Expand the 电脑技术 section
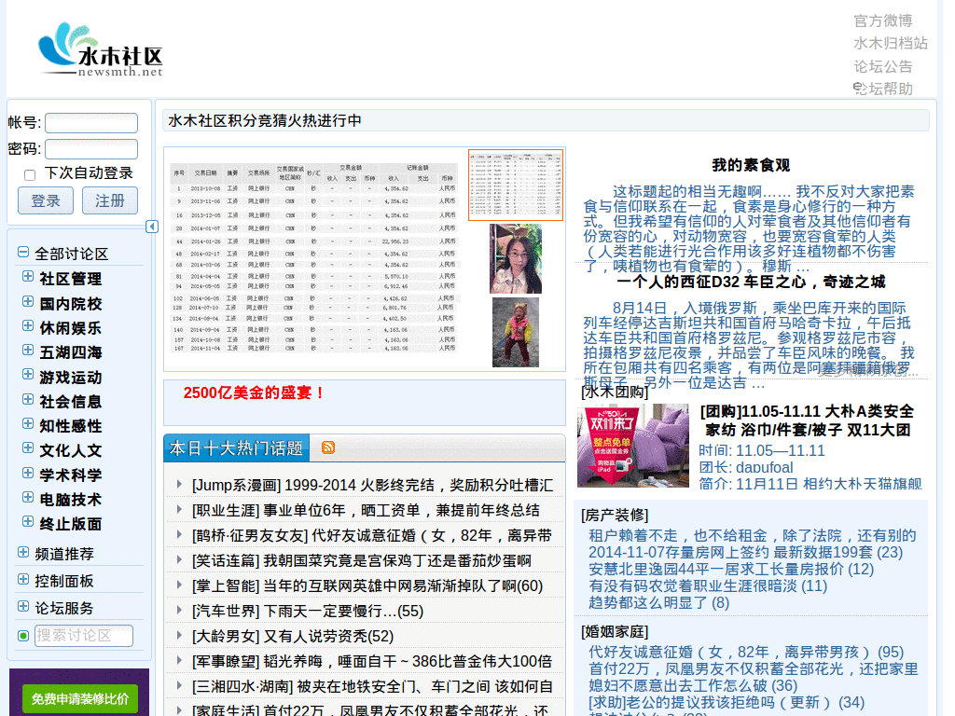Image resolution: width=955 pixels, height=716 pixels. (28, 498)
